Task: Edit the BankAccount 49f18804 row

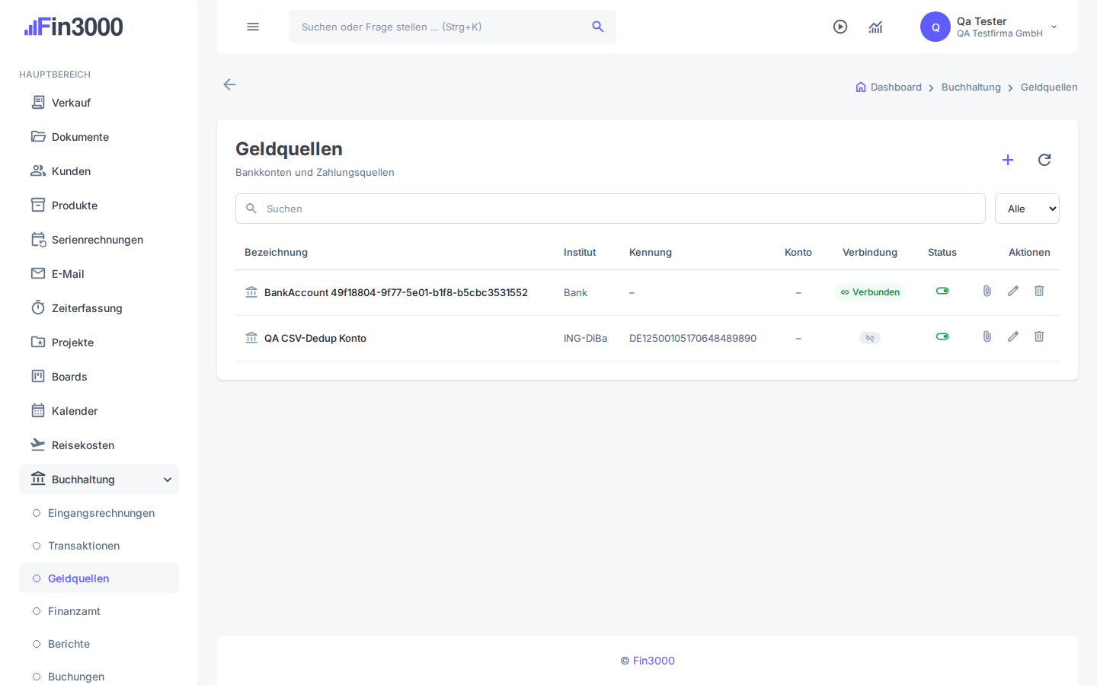Action: tap(1013, 291)
